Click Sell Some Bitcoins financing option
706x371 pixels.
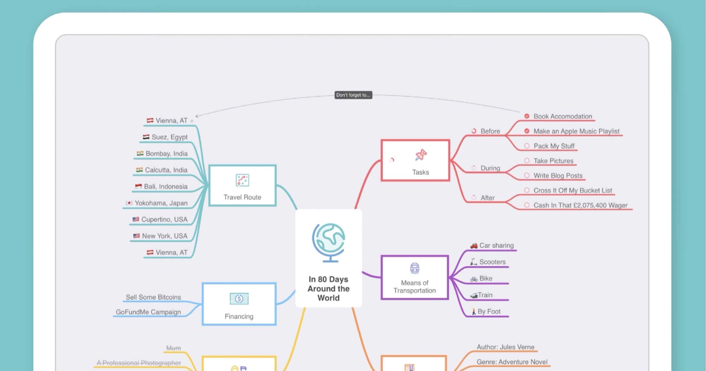[153, 297]
